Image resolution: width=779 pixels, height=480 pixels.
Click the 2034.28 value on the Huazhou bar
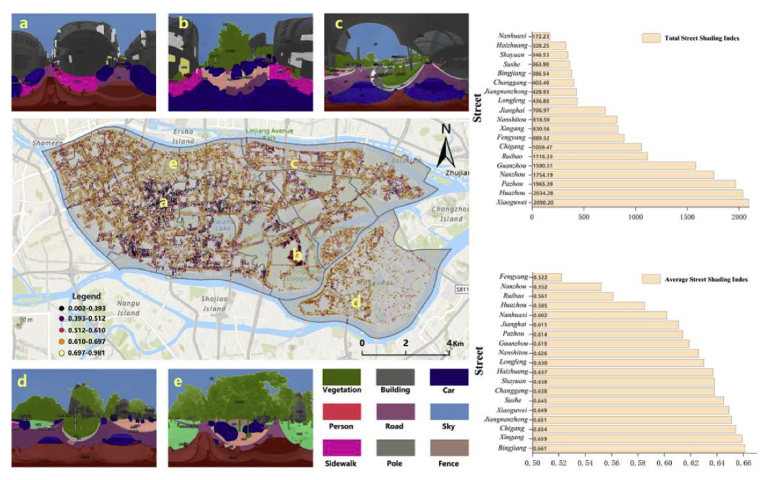[x=545, y=193]
